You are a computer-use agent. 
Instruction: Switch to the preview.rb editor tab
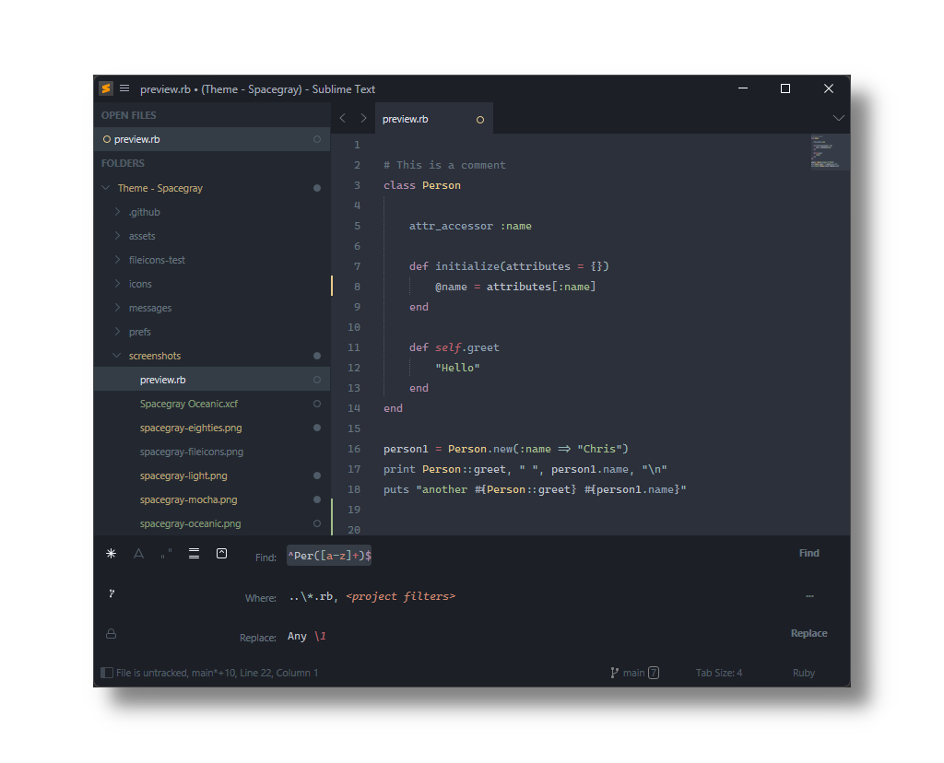coord(406,119)
